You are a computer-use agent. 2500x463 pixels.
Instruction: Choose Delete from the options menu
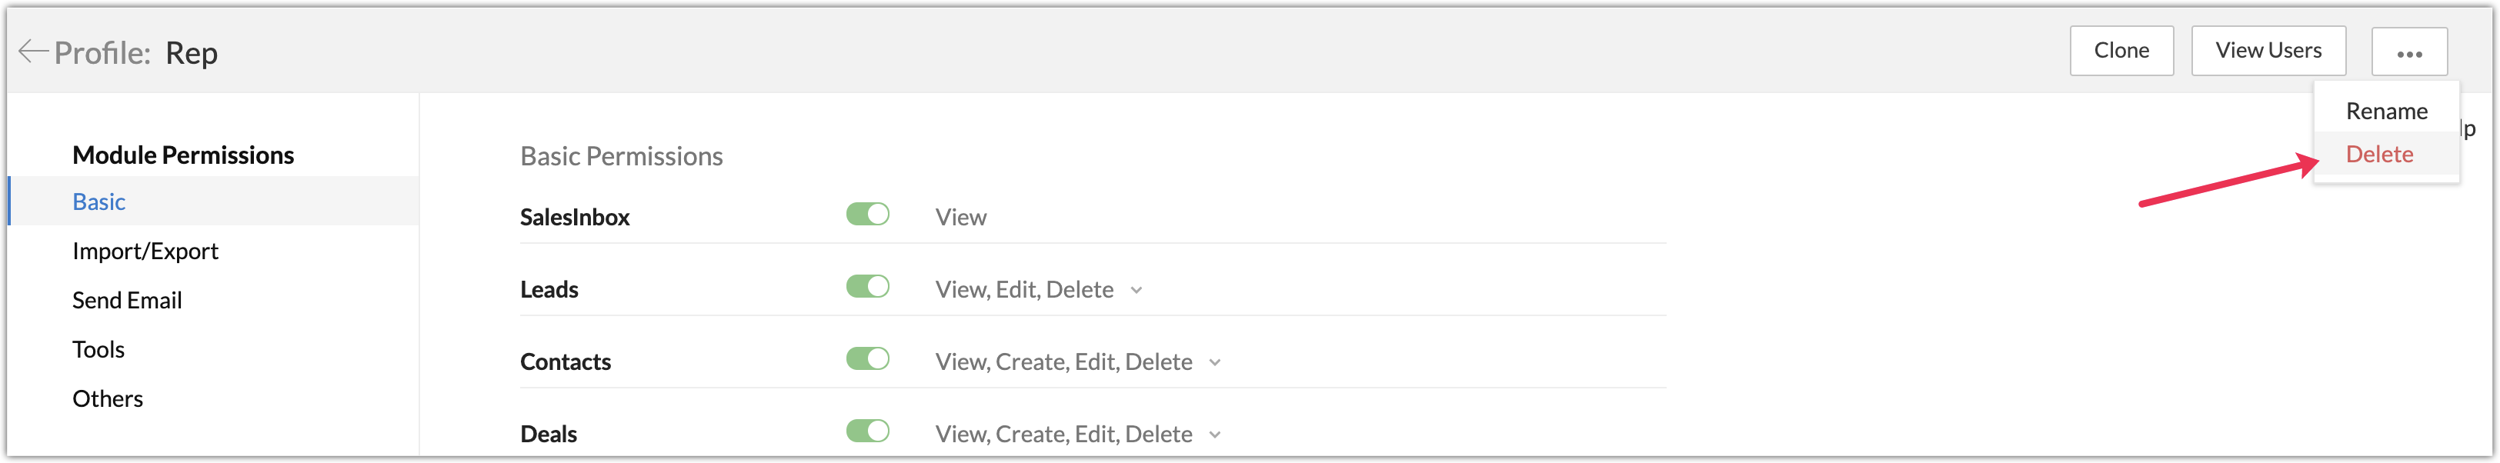click(2378, 155)
